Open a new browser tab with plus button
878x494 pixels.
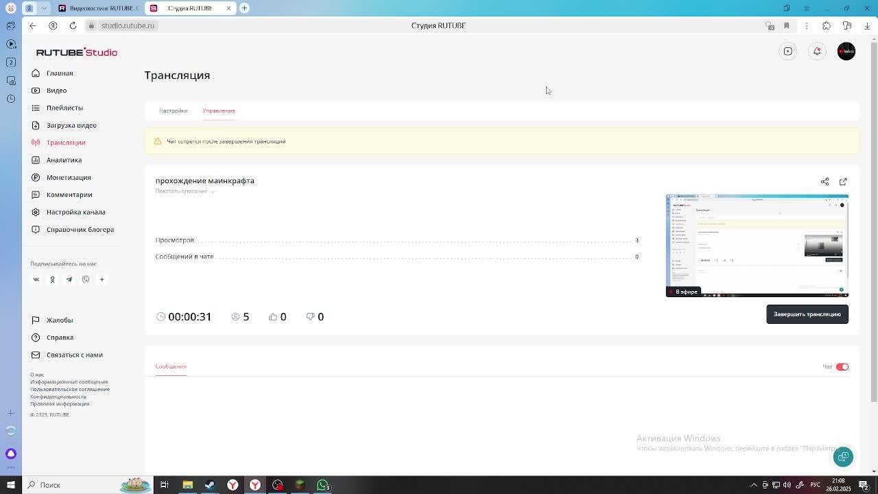tap(244, 8)
